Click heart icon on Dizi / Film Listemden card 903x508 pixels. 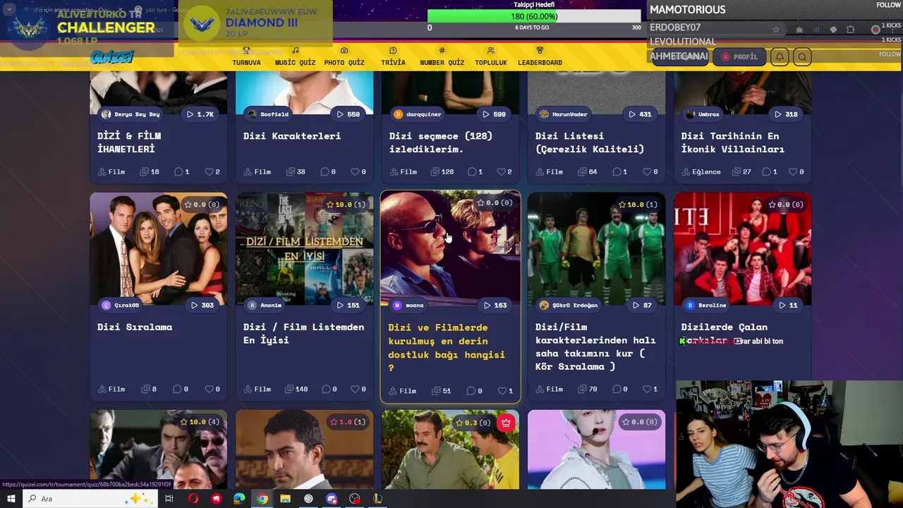click(355, 389)
